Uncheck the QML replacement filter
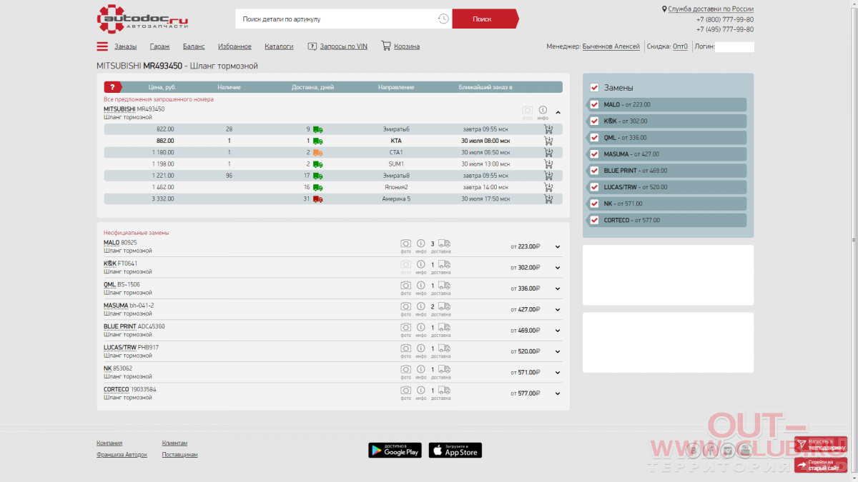 pos(594,137)
